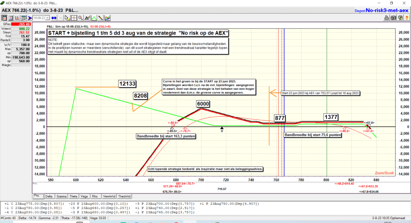Toggle the crosshair grid tool
This screenshot has width=411, height=223.
[74, 18]
